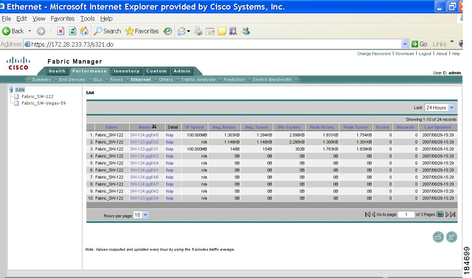Click the Go to page input field

pyautogui.click(x=406, y=215)
